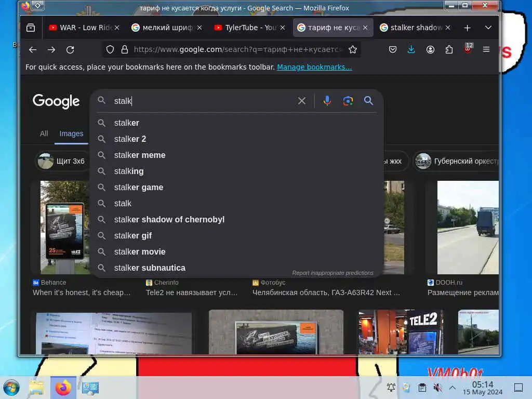Choose suggestion stalker
The width and height of the screenshot is (532, 399).
[236, 123]
